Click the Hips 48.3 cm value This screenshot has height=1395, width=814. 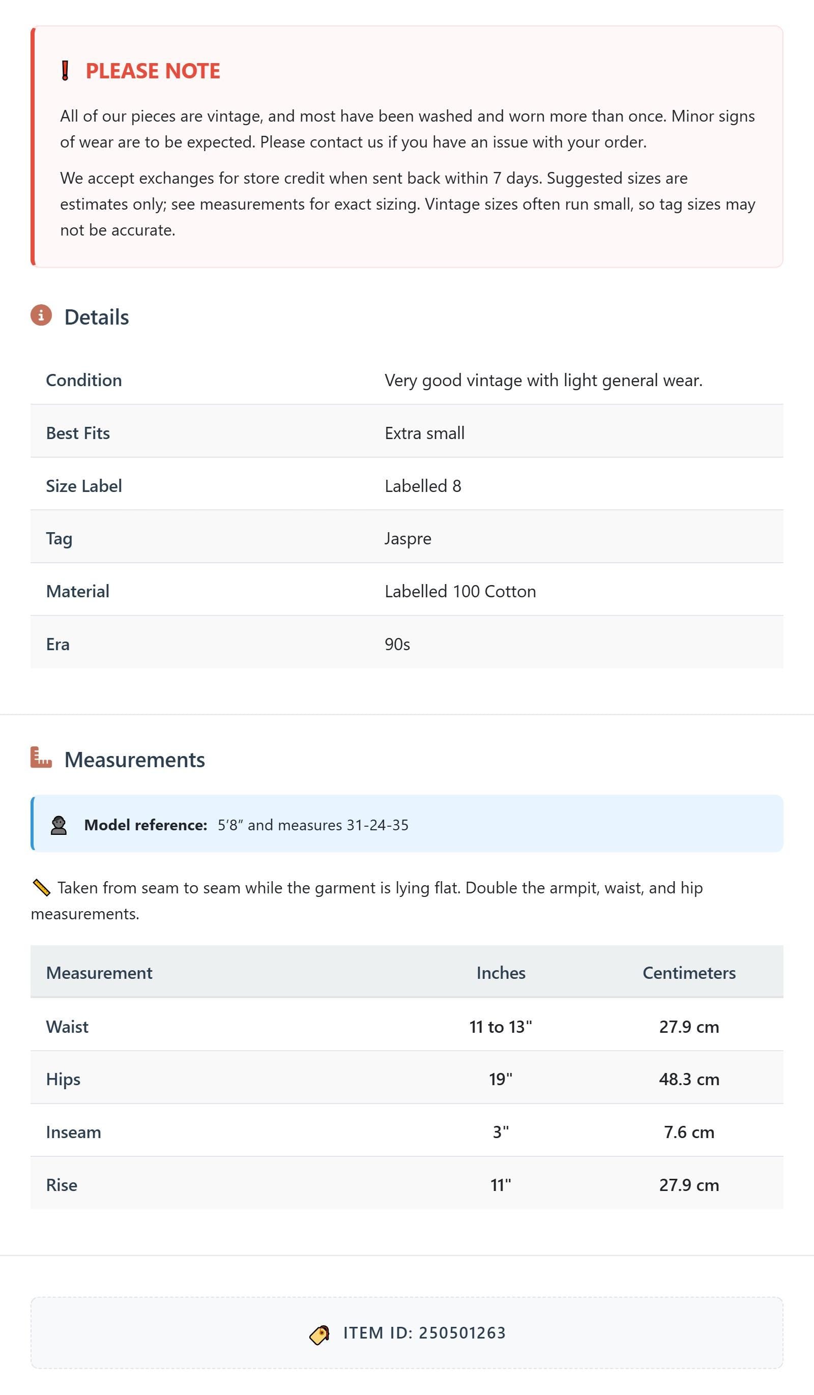click(x=689, y=1079)
